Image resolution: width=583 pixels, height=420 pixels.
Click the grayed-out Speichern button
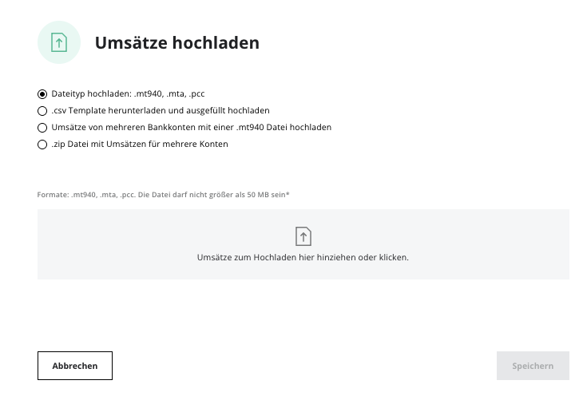click(533, 366)
